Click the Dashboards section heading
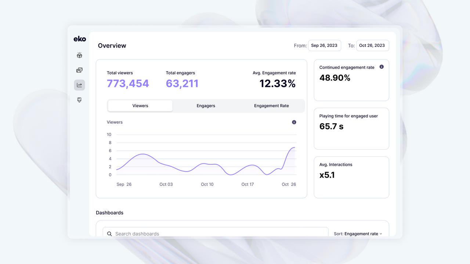The image size is (470, 264). (x=109, y=213)
